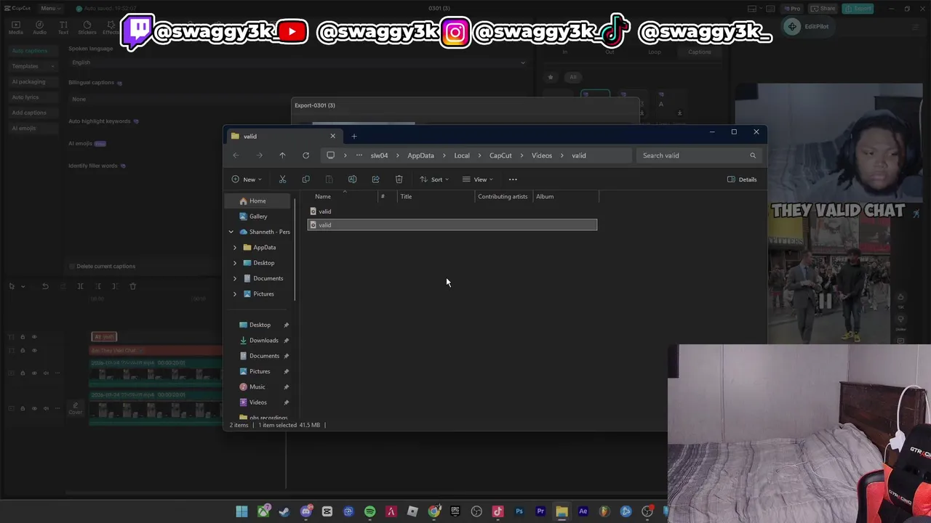Expand the AppData tree node
The width and height of the screenshot is (931, 523).
coord(235,248)
